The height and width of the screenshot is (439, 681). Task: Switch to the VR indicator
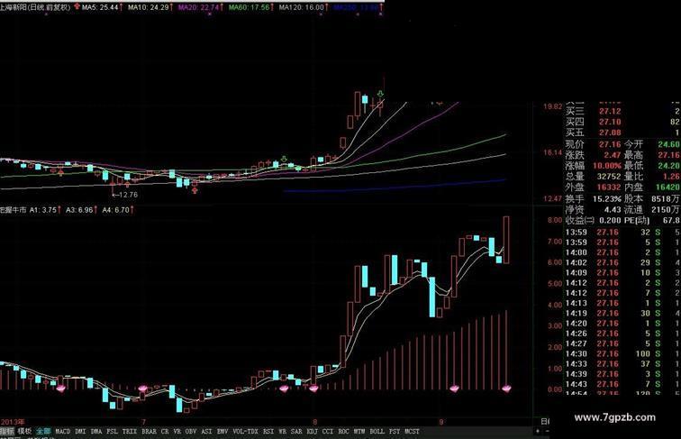(x=177, y=431)
